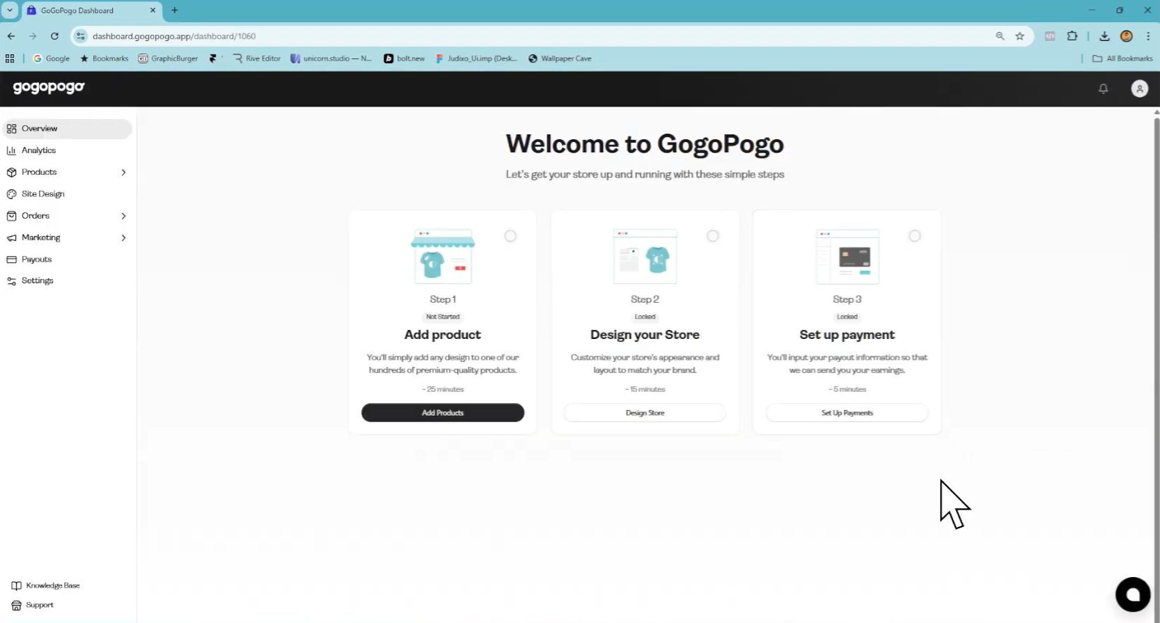The height and width of the screenshot is (623, 1160).
Task: Open the tab search dropdown arrow
Action: point(10,10)
